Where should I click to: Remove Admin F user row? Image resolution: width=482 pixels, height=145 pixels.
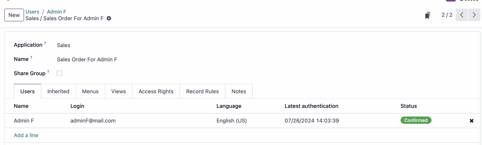coord(471,121)
